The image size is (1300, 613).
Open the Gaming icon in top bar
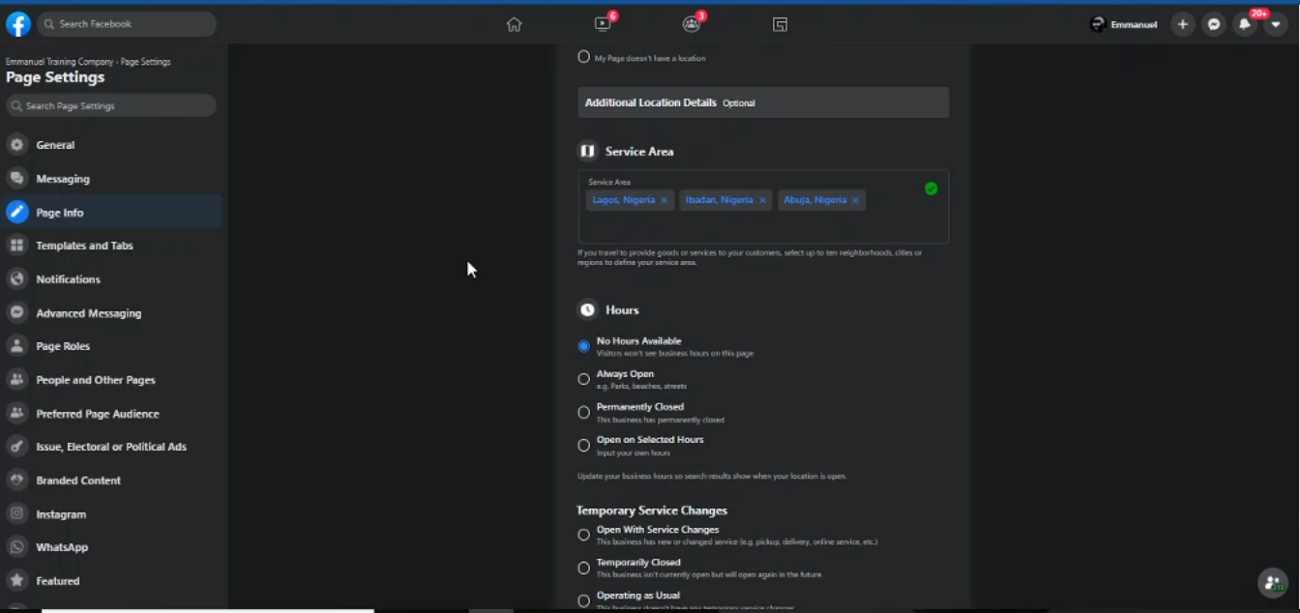point(780,24)
